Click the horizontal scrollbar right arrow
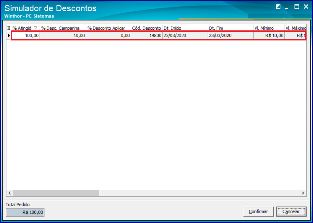 [x=303, y=193]
